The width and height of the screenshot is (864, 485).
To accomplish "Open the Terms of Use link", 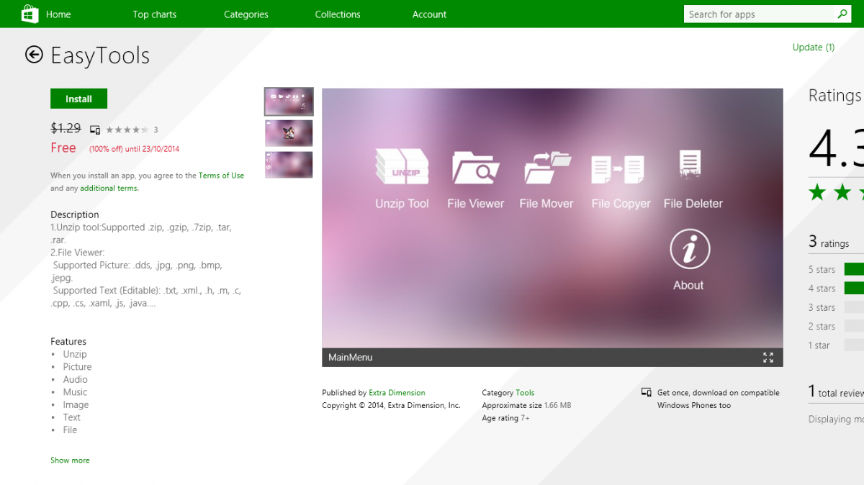I will pyautogui.click(x=221, y=176).
